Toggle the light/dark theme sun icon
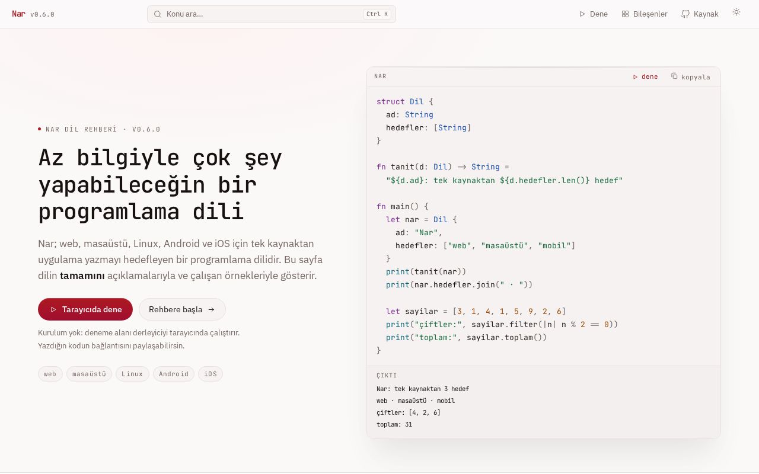 (x=736, y=12)
